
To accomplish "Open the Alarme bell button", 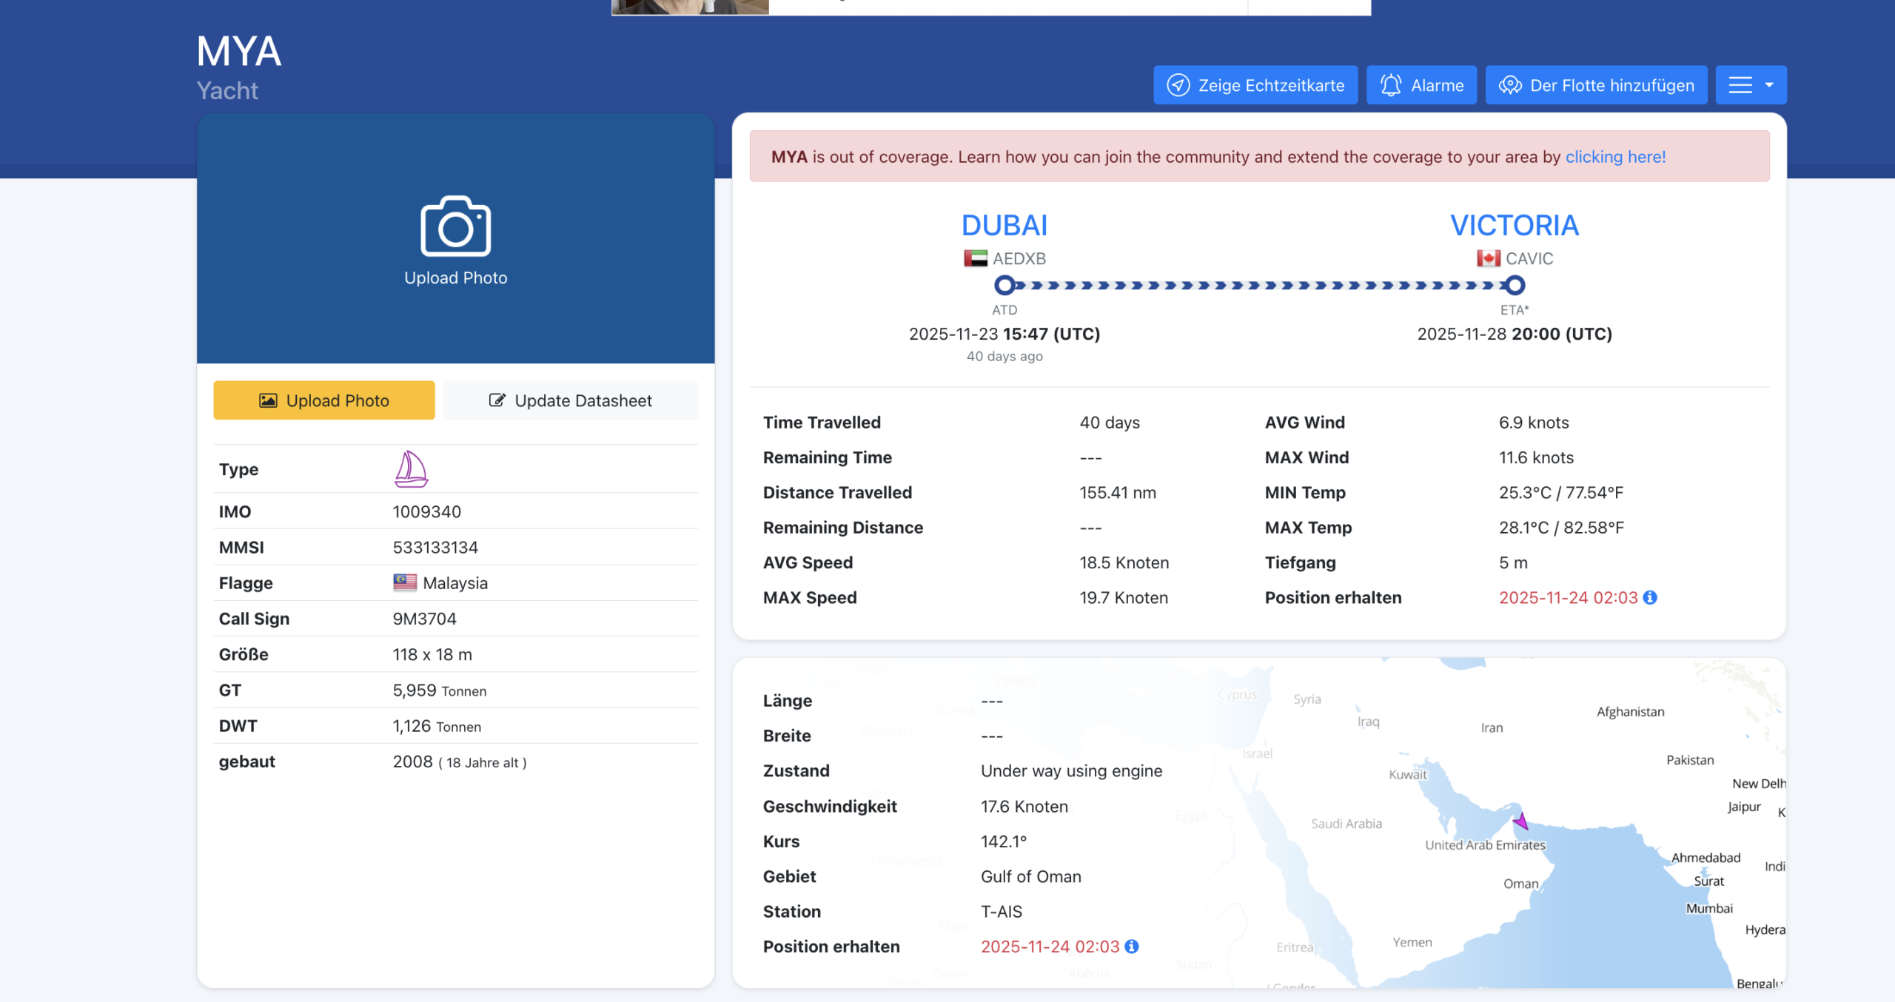I will tap(1421, 85).
